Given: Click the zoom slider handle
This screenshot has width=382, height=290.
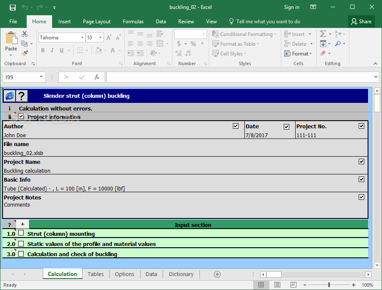Looking at the screenshot, I should click(329, 284).
